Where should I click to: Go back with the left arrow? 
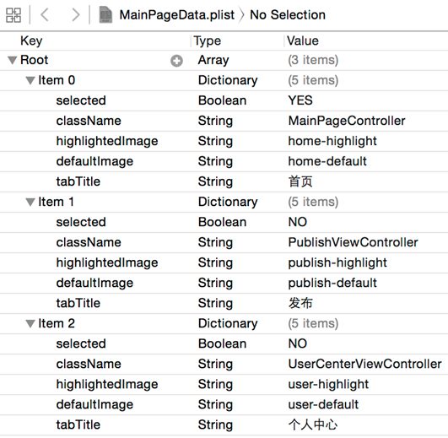[x=45, y=14]
